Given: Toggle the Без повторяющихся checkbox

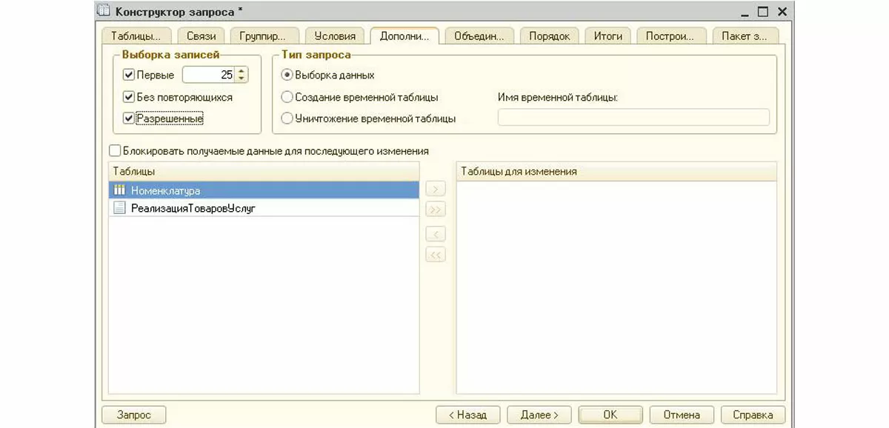Looking at the screenshot, I should tap(129, 97).
